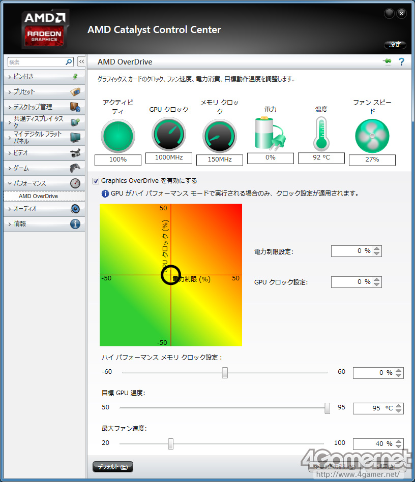Image resolution: width=415 pixels, height=482 pixels.
Task: Click the search magnifier icon
Action: pyautogui.click(x=69, y=62)
